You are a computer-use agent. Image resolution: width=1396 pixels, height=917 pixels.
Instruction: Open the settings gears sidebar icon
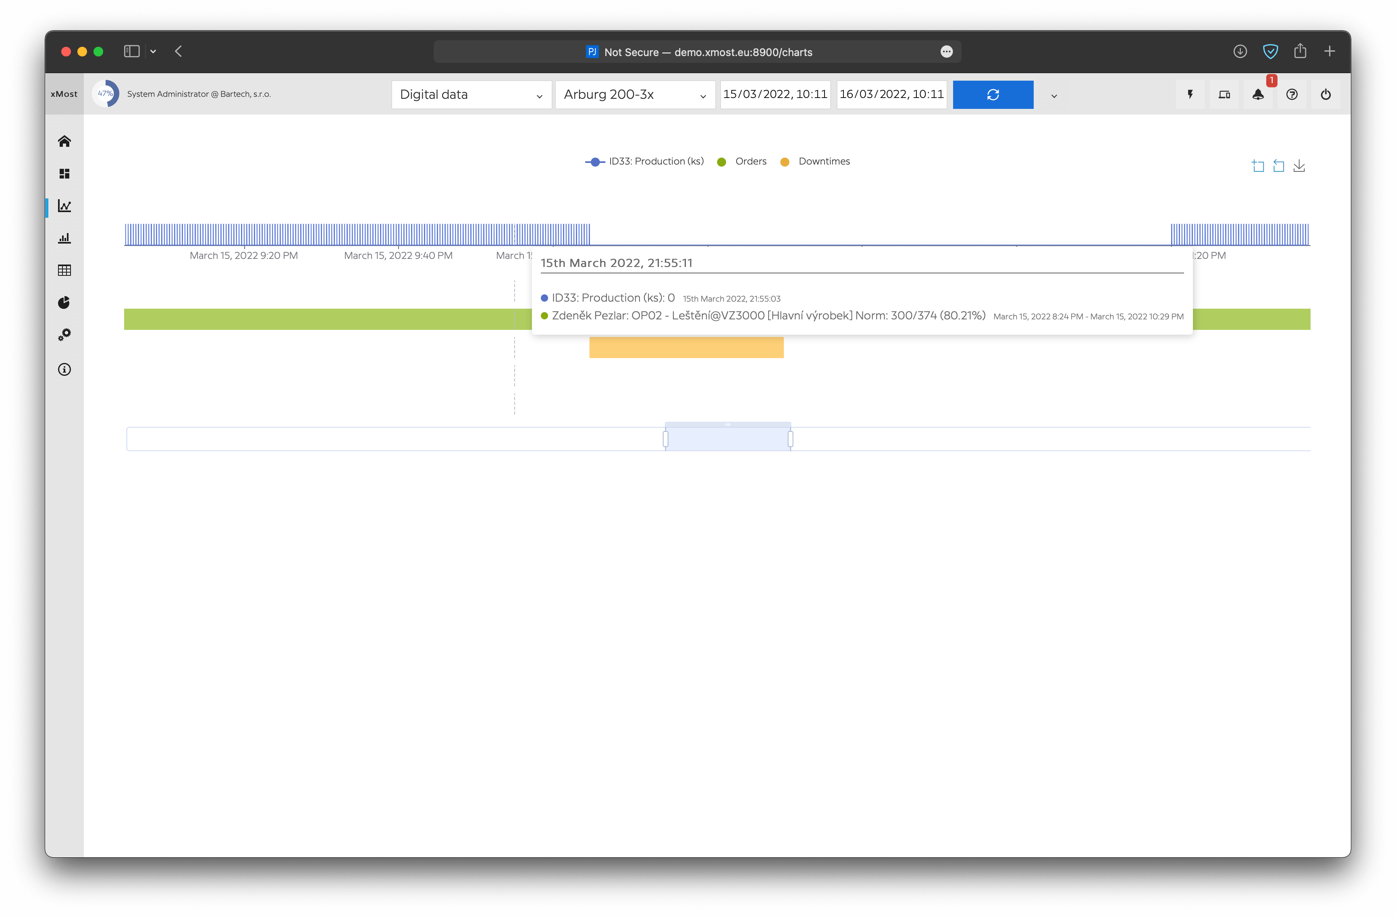pyautogui.click(x=64, y=335)
